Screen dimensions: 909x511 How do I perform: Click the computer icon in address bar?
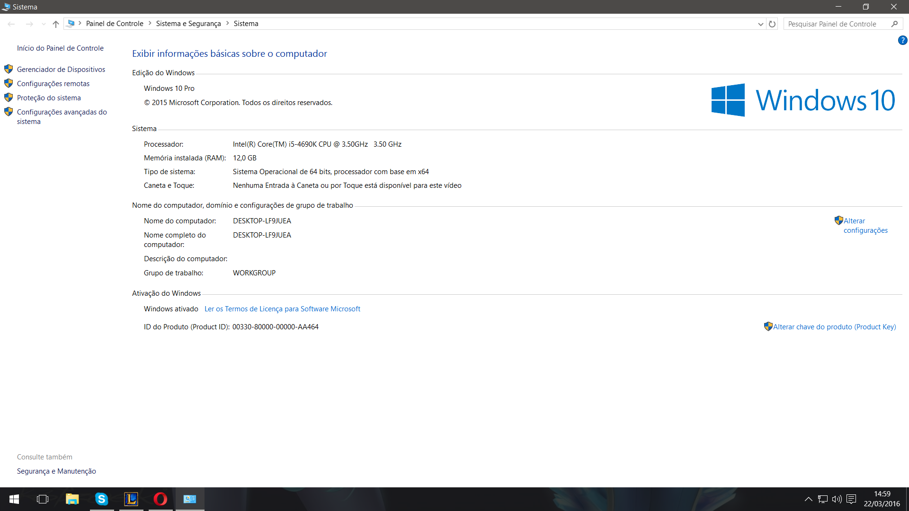click(x=71, y=23)
